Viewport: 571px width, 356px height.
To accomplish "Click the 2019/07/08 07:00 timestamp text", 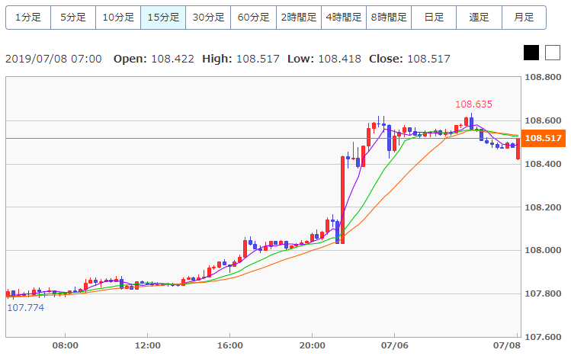I will point(53,59).
